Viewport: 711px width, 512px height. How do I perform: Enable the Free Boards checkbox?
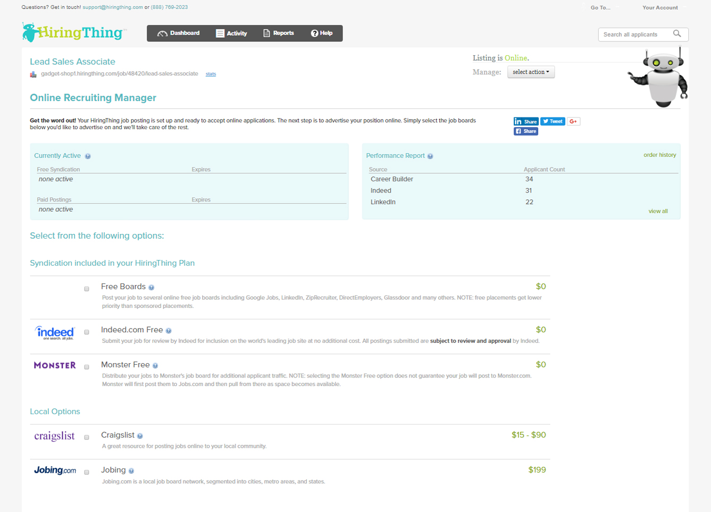click(87, 289)
